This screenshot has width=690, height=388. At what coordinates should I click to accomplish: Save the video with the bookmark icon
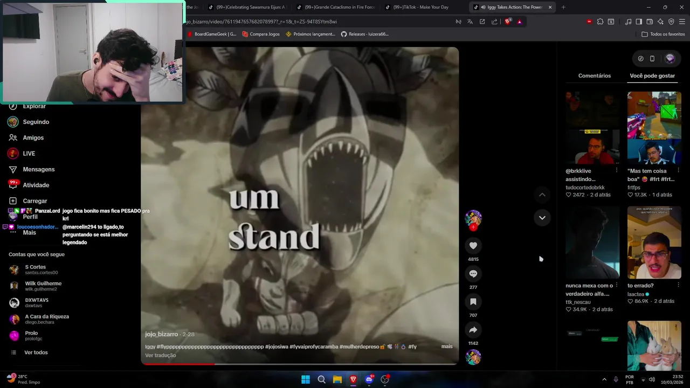coord(473,302)
